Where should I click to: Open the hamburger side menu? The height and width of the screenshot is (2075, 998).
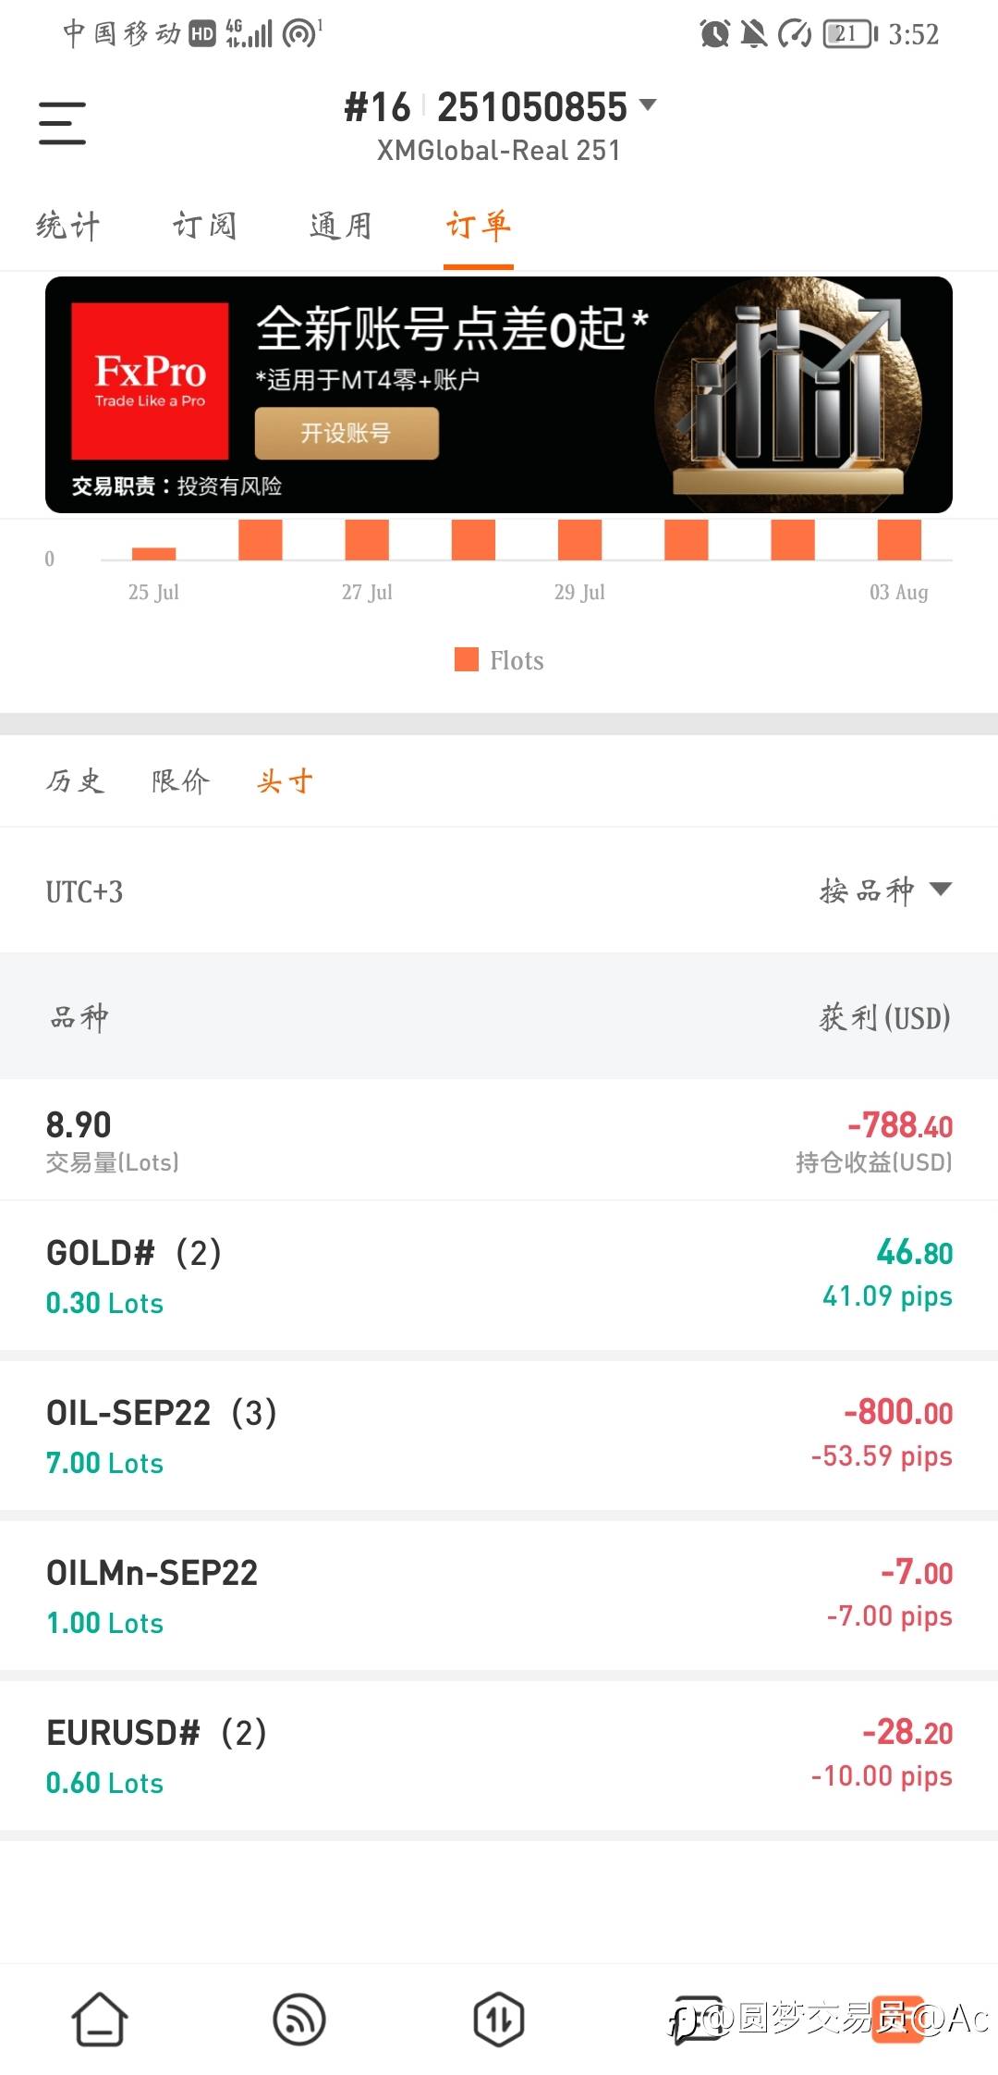62,123
